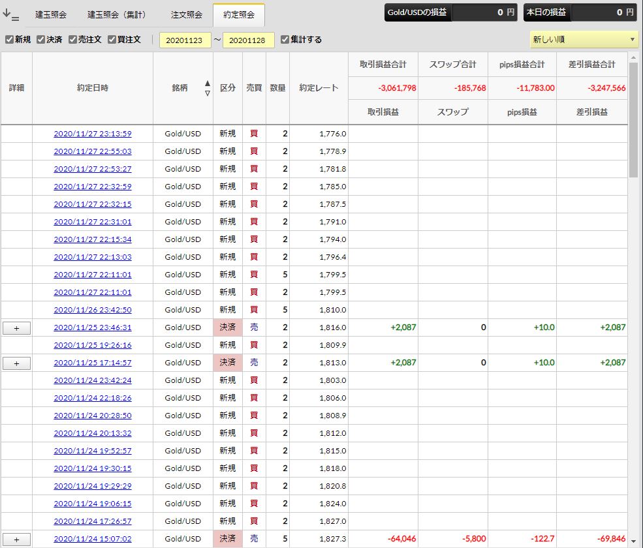Click rate cell 1,827.3
This screenshot has height=548, width=643.
[x=332, y=539]
